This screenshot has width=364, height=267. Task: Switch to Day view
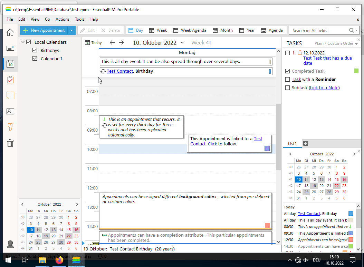click(136, 30)
